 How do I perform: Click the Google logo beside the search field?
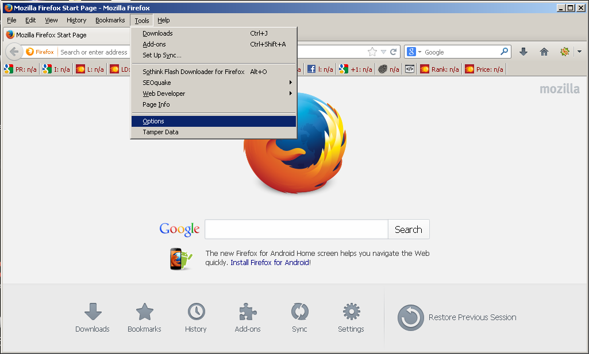pos(179,229)
